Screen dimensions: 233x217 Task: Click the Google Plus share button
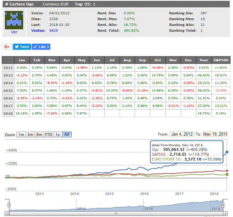[x=7, y=47]
